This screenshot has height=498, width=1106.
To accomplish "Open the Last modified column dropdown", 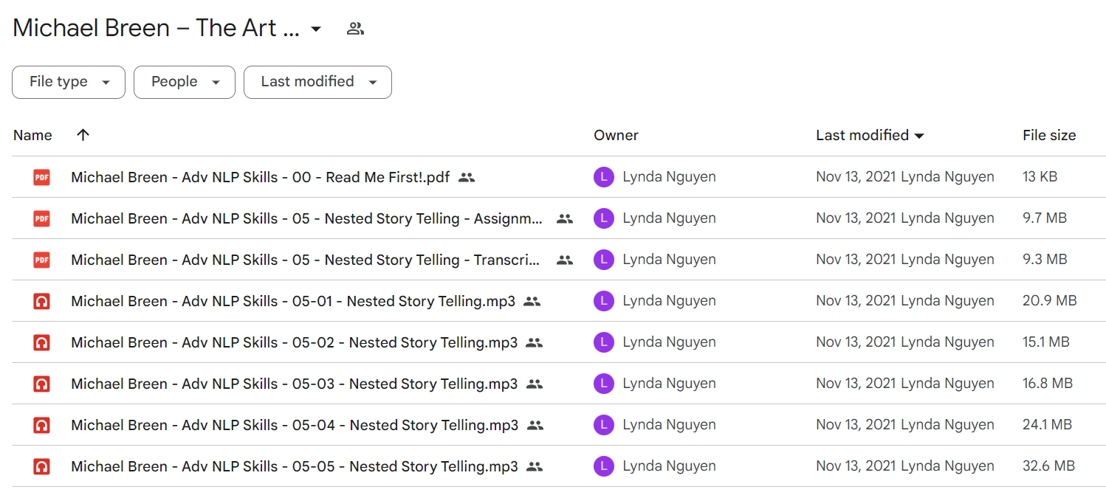I will click(x=919, y=136).
